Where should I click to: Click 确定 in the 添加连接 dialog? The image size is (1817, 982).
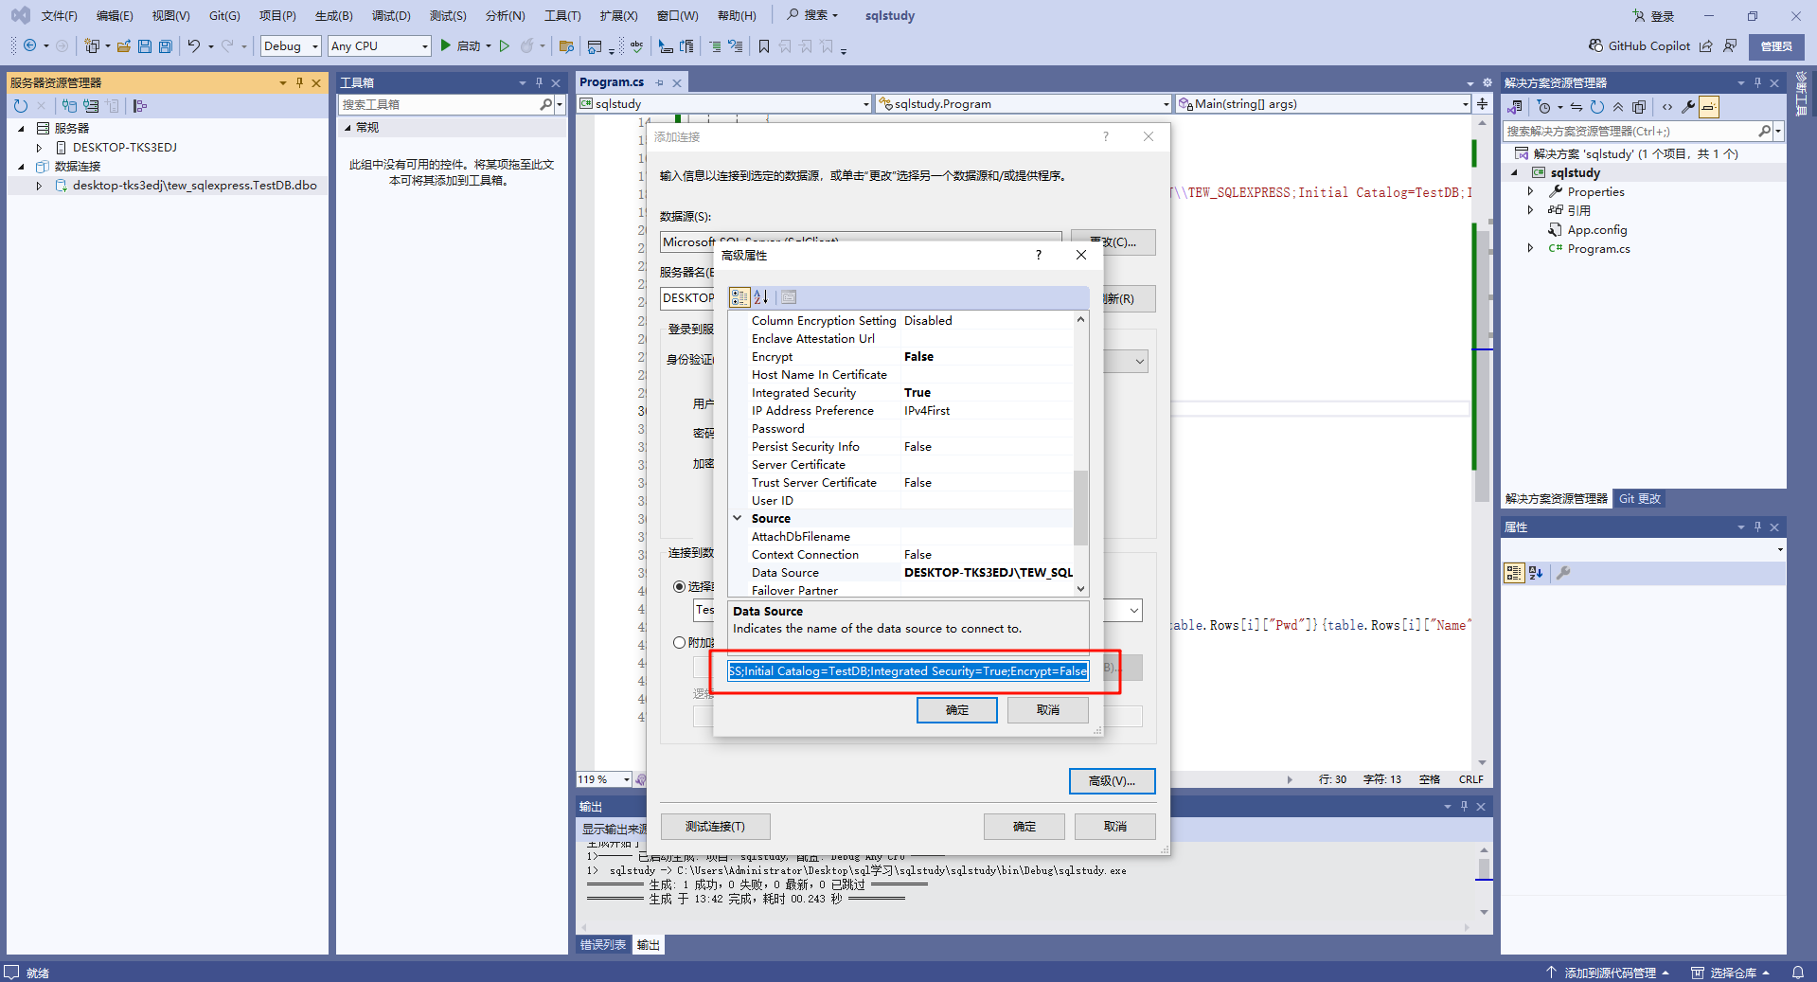coord(1024,827)
